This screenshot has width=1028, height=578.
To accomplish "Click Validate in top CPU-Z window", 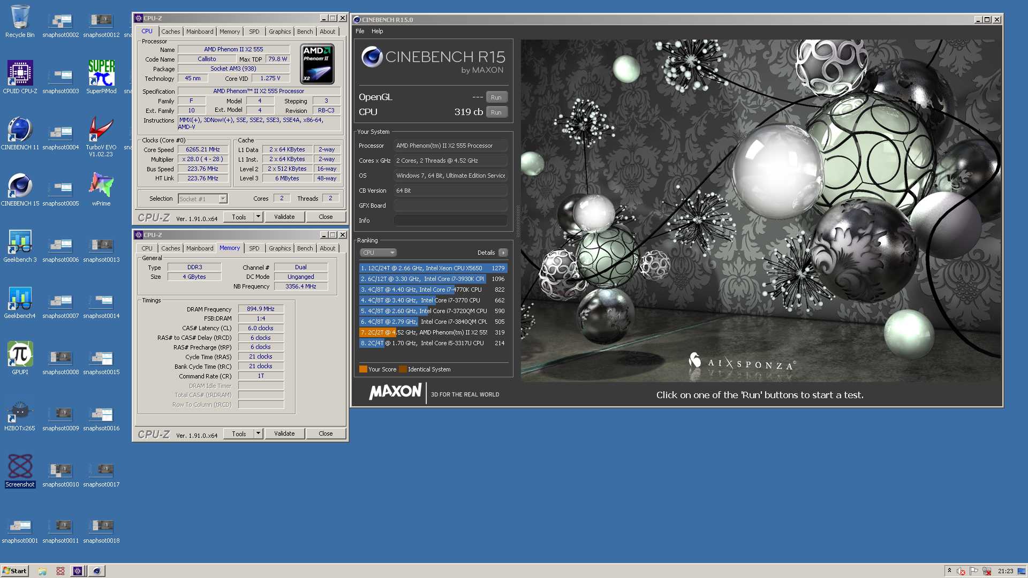I will [x=284, y=217].
